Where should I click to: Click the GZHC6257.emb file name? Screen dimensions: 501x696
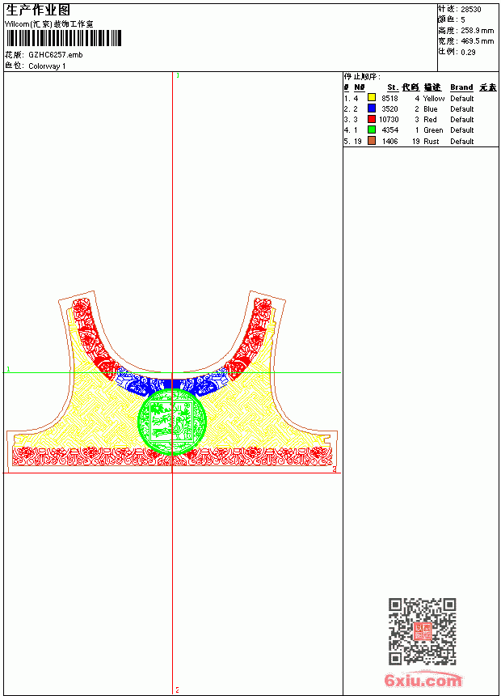56,55
